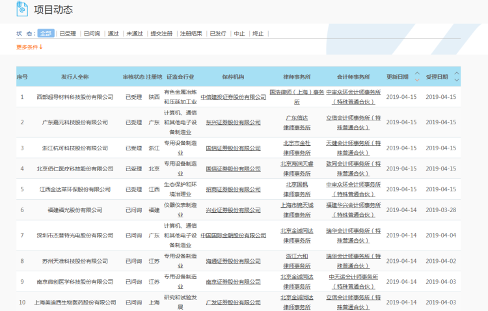
Task: Click 上海美迪西生物医药股份有限公司 issuer name
Action: [x=75, y=303]
